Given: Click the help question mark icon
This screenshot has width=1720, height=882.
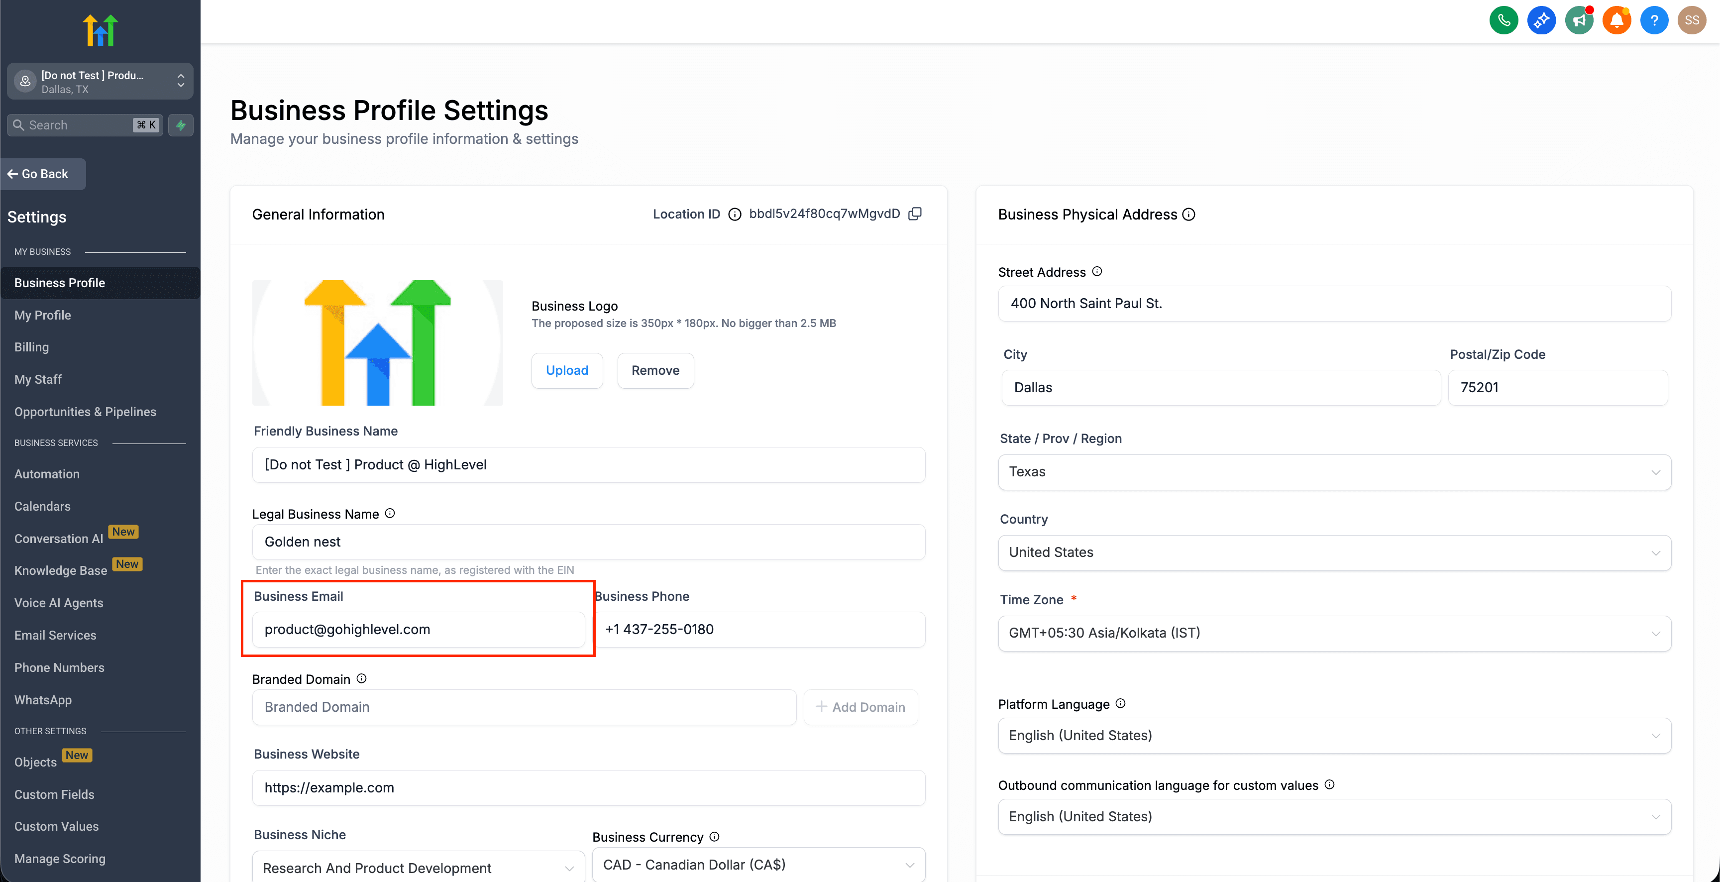Looking at the screenshot, I should pyautogui.click(x=1655, y=20).
